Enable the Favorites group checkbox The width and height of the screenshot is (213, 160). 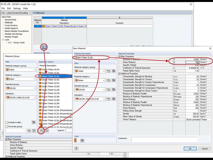click(7, 127)
